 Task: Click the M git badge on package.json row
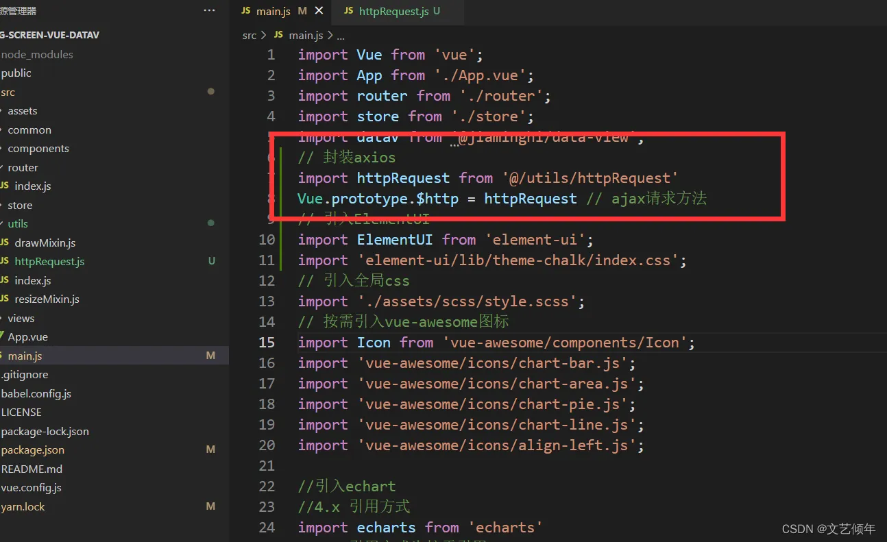click(x=211, y=449)
